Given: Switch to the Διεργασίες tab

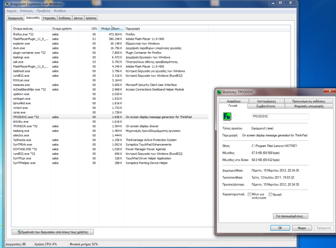Looking at the screenshot, I should click(x=33, y=18).
